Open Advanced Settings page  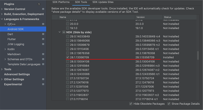pyautogui.click(x=17, y=74)
